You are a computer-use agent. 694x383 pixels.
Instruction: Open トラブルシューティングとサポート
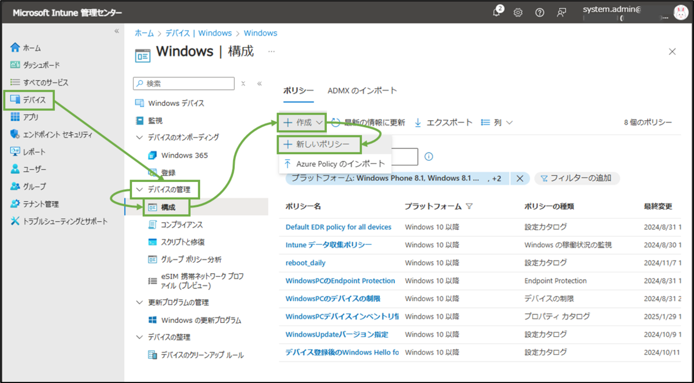(58, 221)
